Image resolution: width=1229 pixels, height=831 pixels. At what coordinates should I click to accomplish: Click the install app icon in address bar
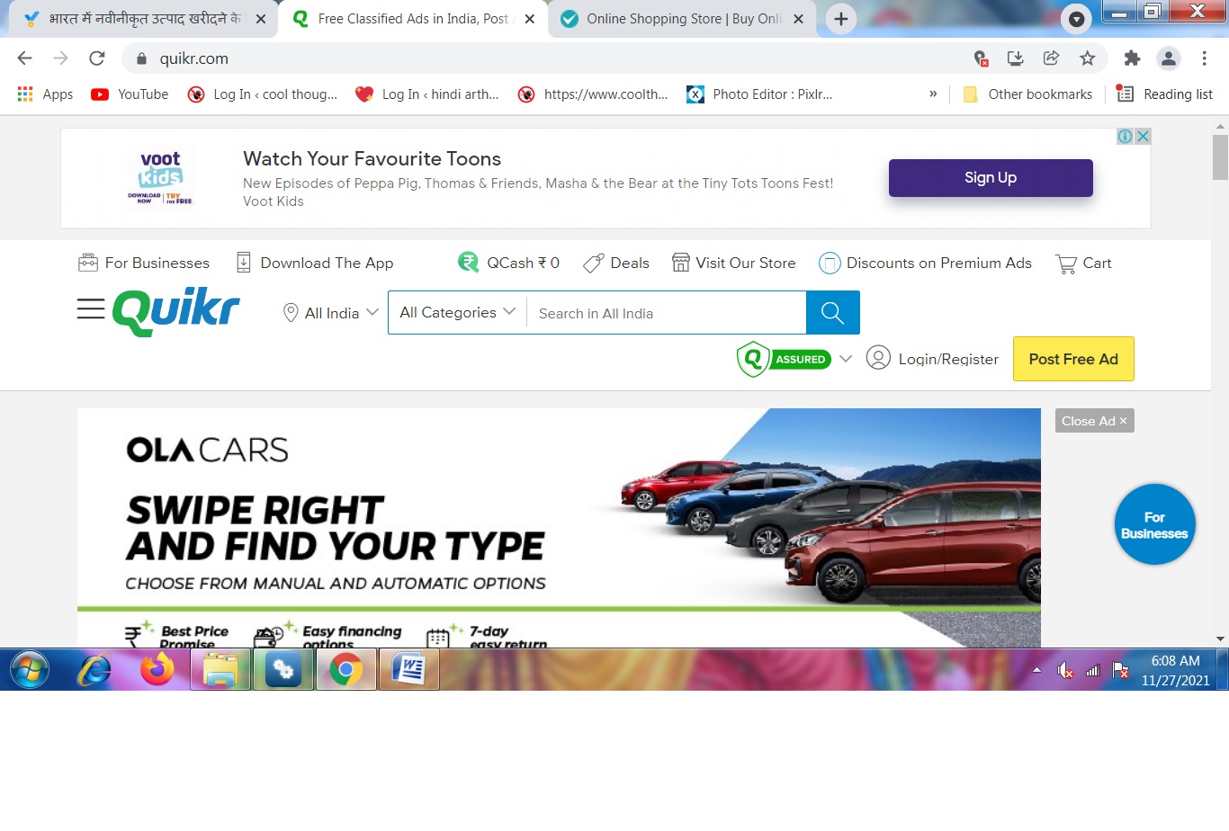[x=1016, y=58]
